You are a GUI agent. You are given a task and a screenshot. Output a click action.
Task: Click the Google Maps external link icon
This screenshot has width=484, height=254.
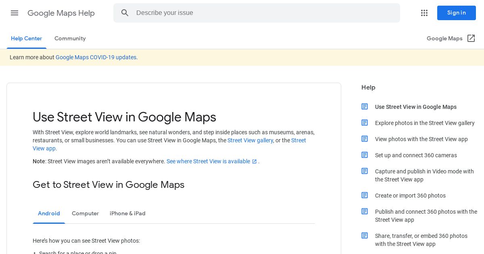pyautogui.click(x=471, y=38)
